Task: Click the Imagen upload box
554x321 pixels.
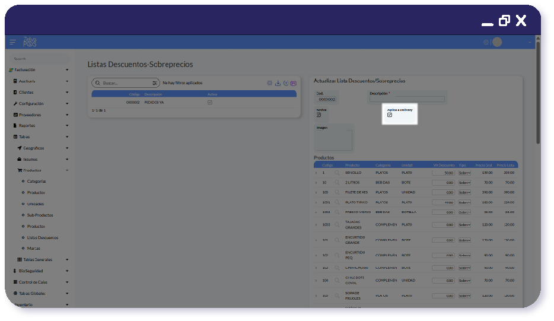Action: click(334, 141)
